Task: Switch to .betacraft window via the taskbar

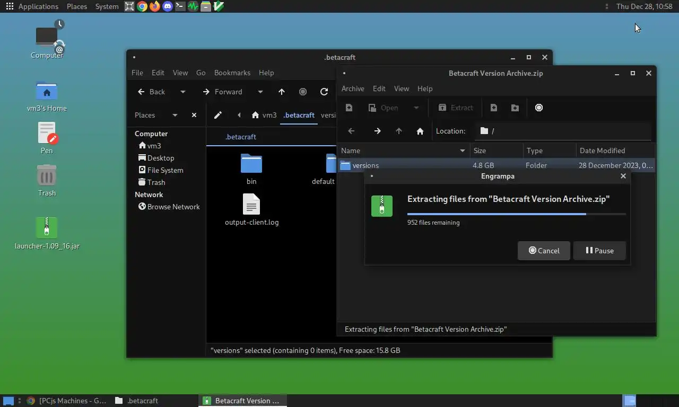Action: [154, 401]
